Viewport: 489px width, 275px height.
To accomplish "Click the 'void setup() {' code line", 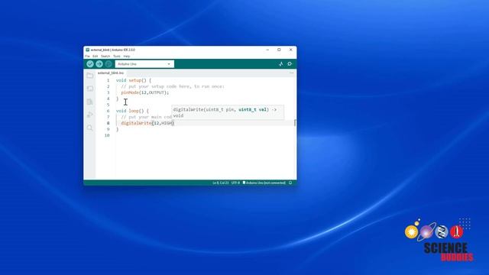I will pyautogui.click(x=134, y=80).
